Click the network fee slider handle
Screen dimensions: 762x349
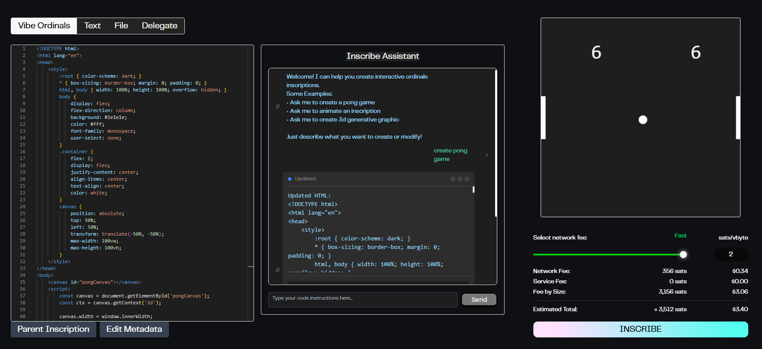click(683, 255)
